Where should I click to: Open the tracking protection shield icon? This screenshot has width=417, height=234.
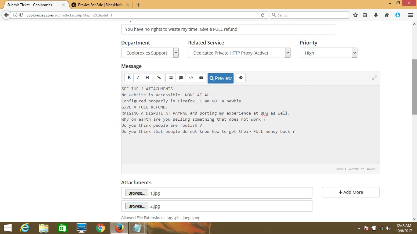(x=21, y=15)
